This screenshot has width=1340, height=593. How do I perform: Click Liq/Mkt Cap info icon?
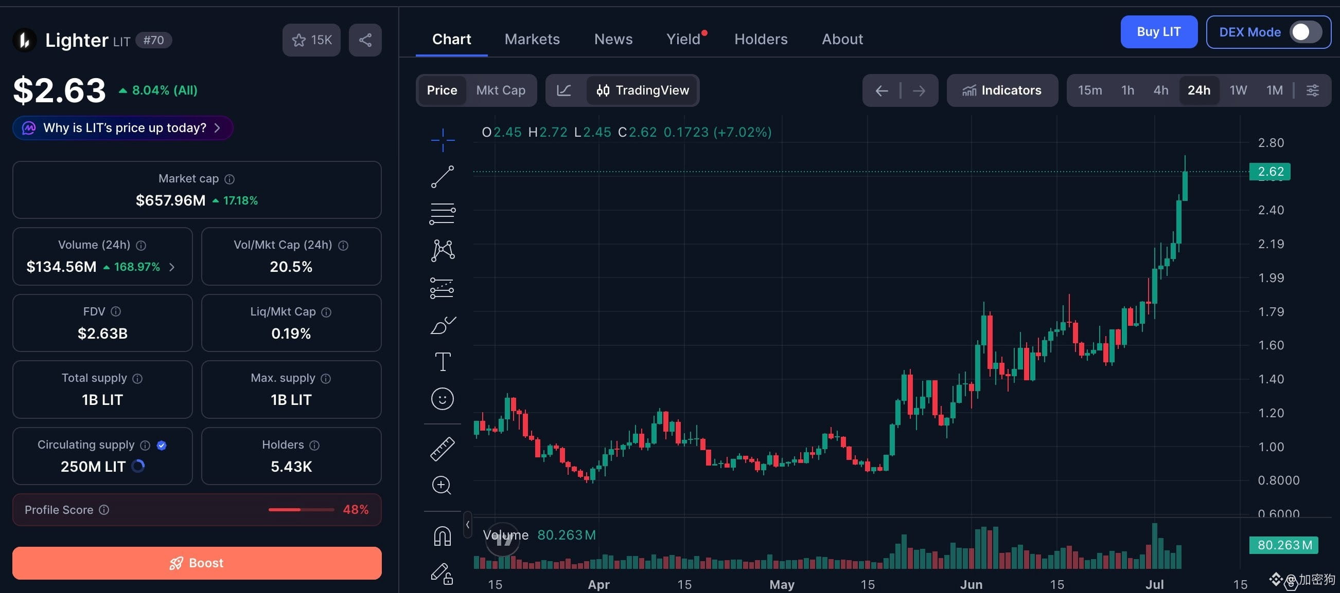tap(326, 312)
